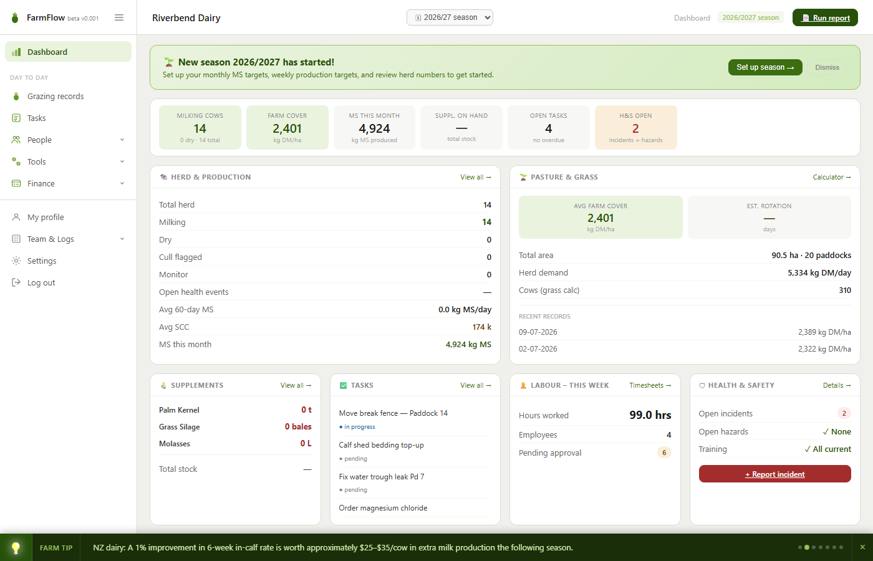Open Dashboard in the sidebar
This screenshot has height=561, width=873.
click(x=68, y=52)
